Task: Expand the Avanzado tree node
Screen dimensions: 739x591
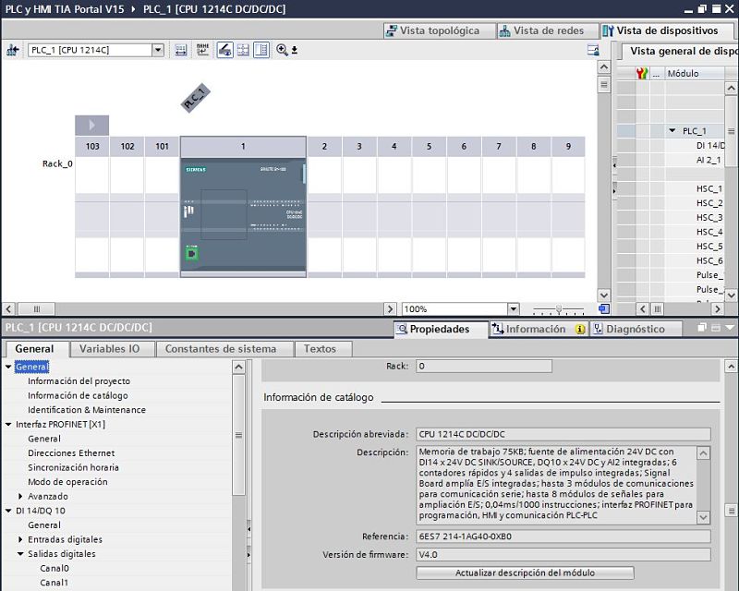Action: (20, 496)
